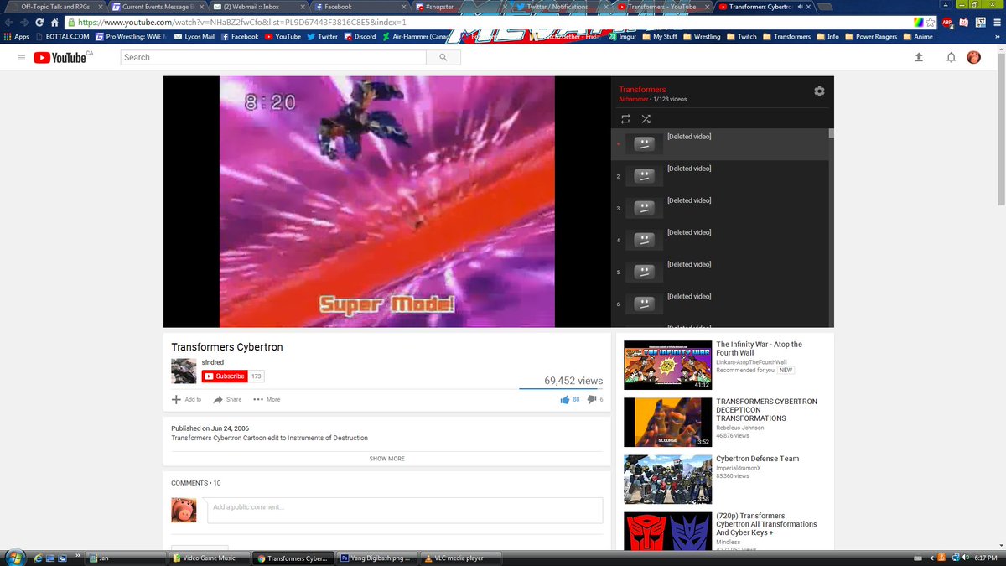The height and width of the screenshot is (566, 1006).
Task: Open the Transformers playlist title
Action: coord(642,89)
